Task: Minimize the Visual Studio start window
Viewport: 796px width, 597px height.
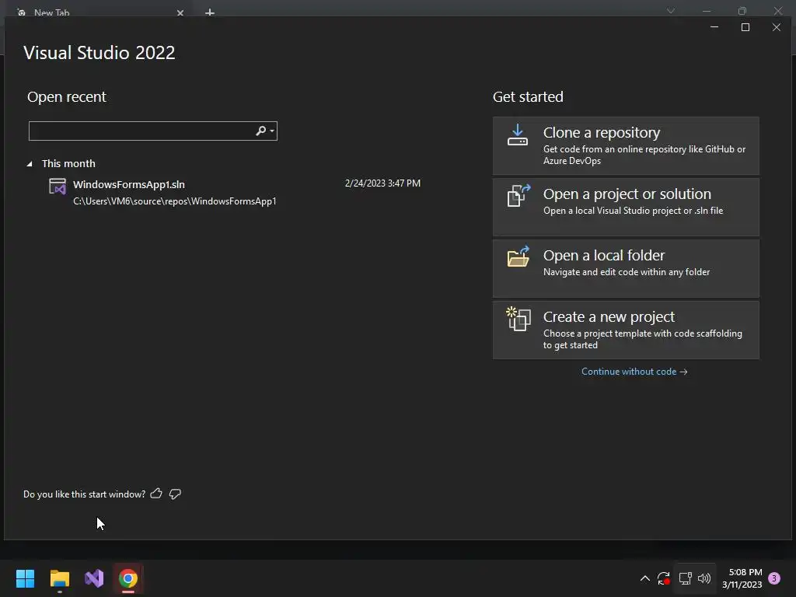Action: pos(714,27)
